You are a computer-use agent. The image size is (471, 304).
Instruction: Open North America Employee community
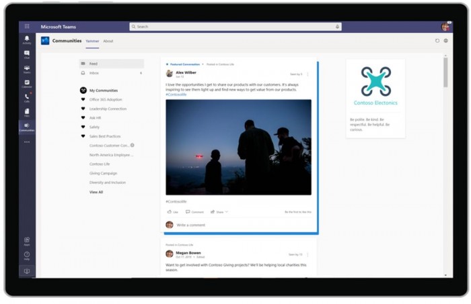click(111, 155)
